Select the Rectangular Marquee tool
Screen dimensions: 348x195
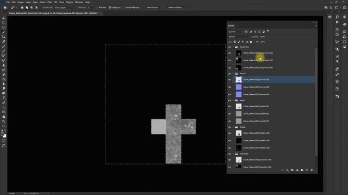coord(4,23)
